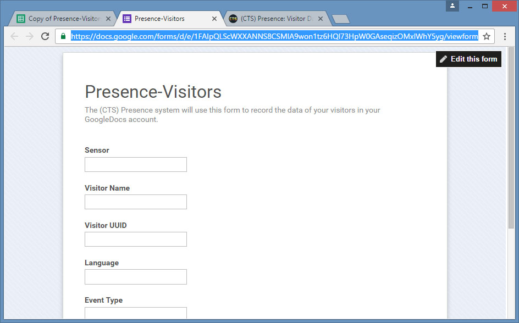Image resolution: width=519 pixels, height=323 pixels.
Task: Click the page's vertical scrollbar
Action: click(511, 137)
